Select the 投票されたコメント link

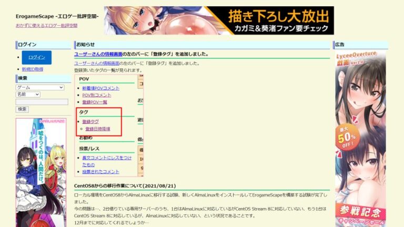pos(100,171)
